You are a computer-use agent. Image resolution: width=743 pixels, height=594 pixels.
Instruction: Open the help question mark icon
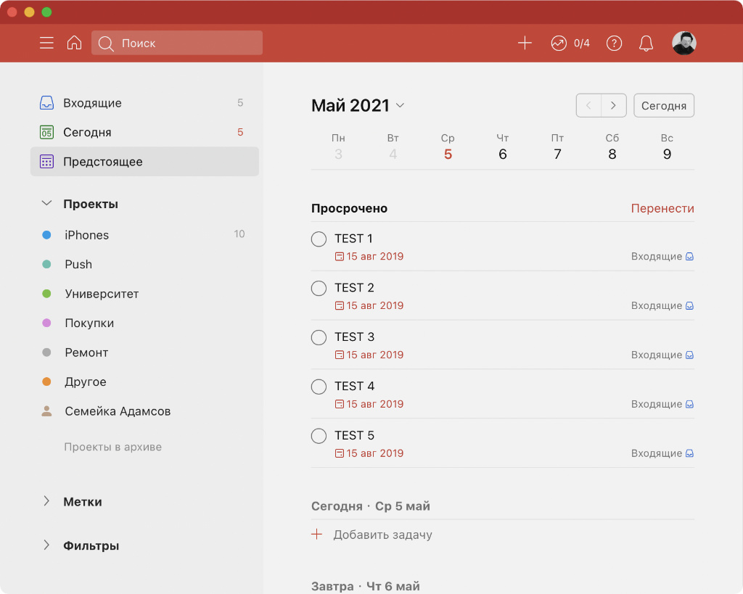click(614, 44)
